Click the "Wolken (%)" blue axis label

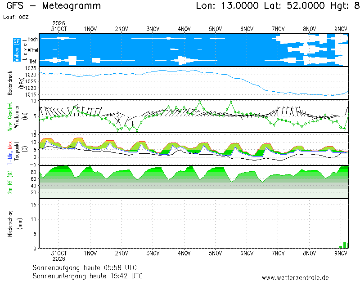tap(17, 50)
